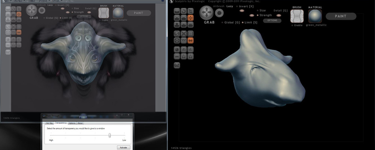This screenshot has width=375, height=150.
Task: Select Rotate tool in gray-sculpt Sculptris window
Action: (184, 11)
